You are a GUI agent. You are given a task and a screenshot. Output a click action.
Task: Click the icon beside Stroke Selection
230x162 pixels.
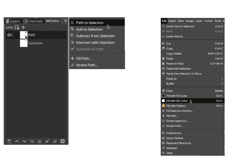pos(163,121)
